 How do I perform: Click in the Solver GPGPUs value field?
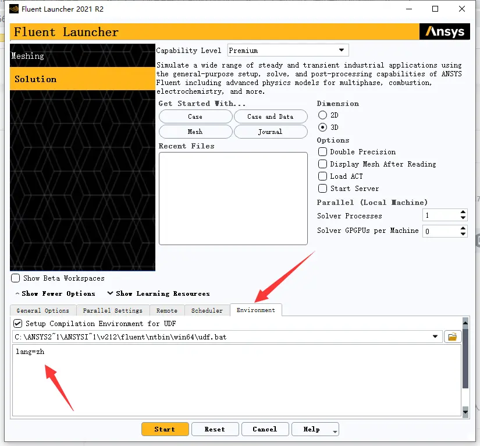pyautogui.click(x=441, y=231)
